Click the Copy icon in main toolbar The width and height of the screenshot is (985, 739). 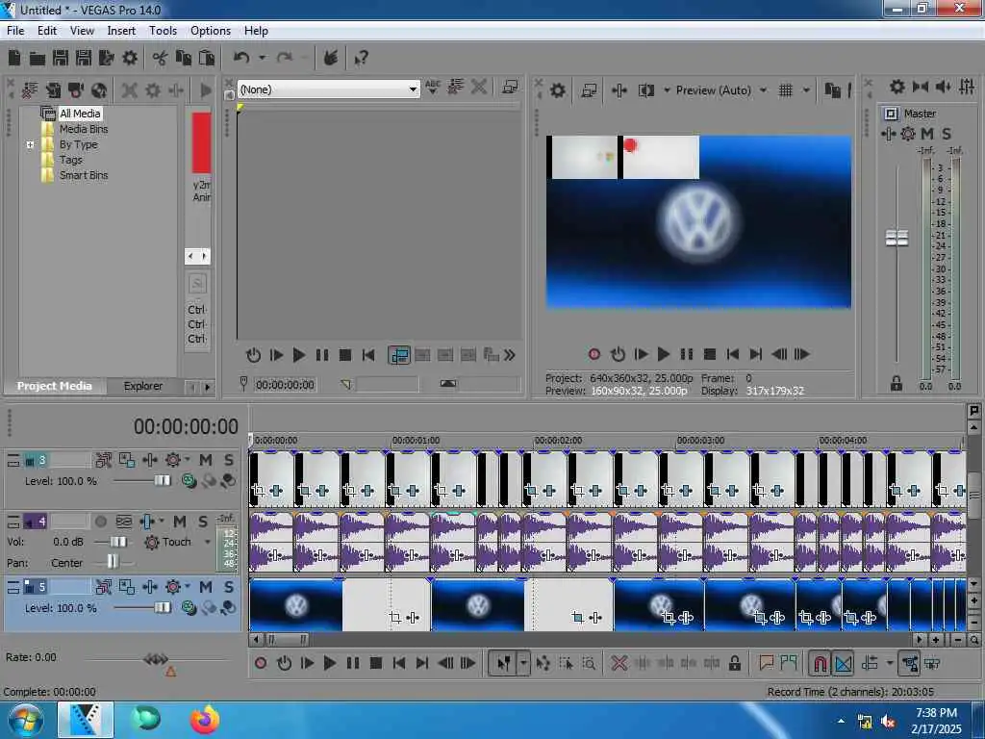tap(183, 58)
